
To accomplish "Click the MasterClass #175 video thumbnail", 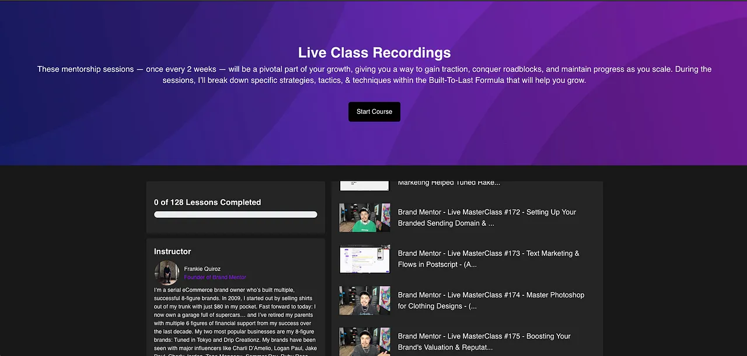I will click(365, 341).
